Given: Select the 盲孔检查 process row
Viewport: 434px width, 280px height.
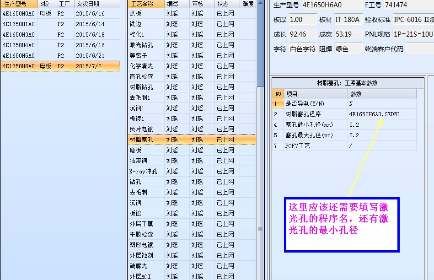Looking at the screenshot, I should pyautogui.click(x=192, y=77).
